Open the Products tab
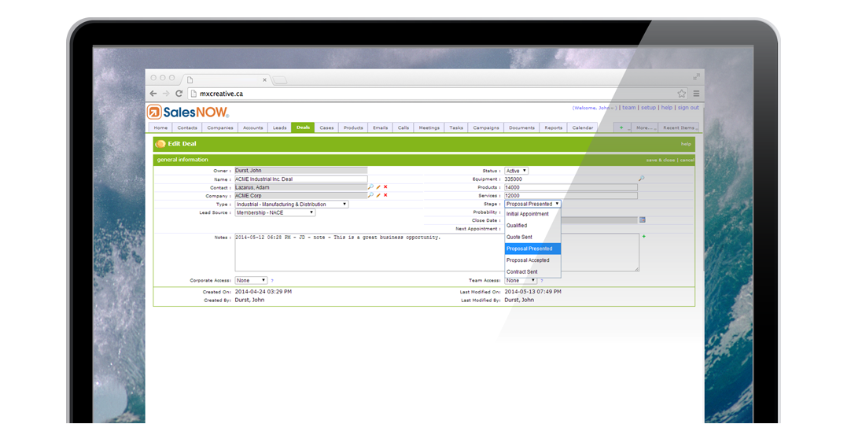Image resolution: width=851 pixels, height=424 pixels. coord(353,127)
